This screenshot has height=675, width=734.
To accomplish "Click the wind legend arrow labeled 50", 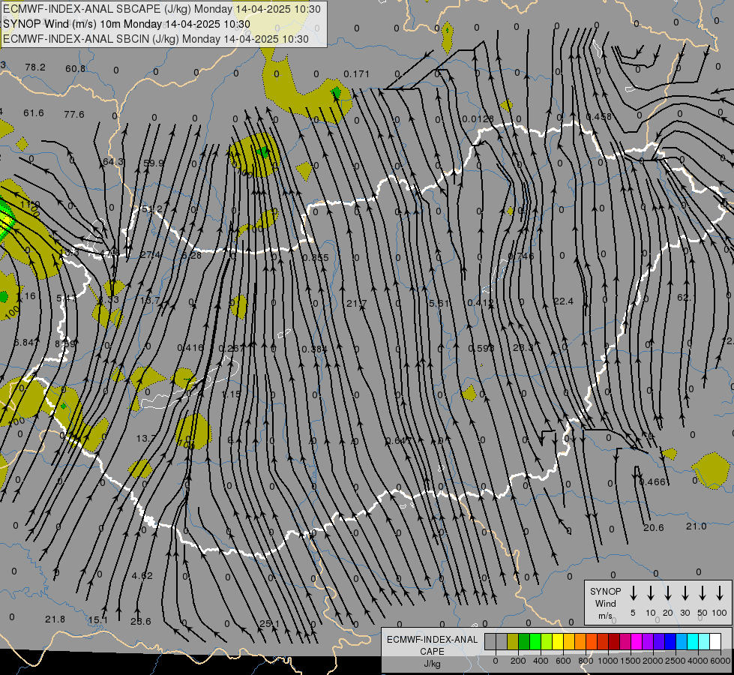I will click(x=703, y=593).
